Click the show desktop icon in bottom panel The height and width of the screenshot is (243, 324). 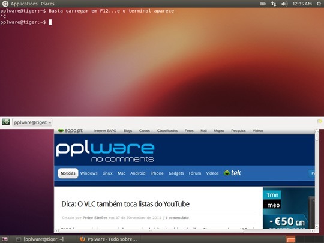point(5,239)
